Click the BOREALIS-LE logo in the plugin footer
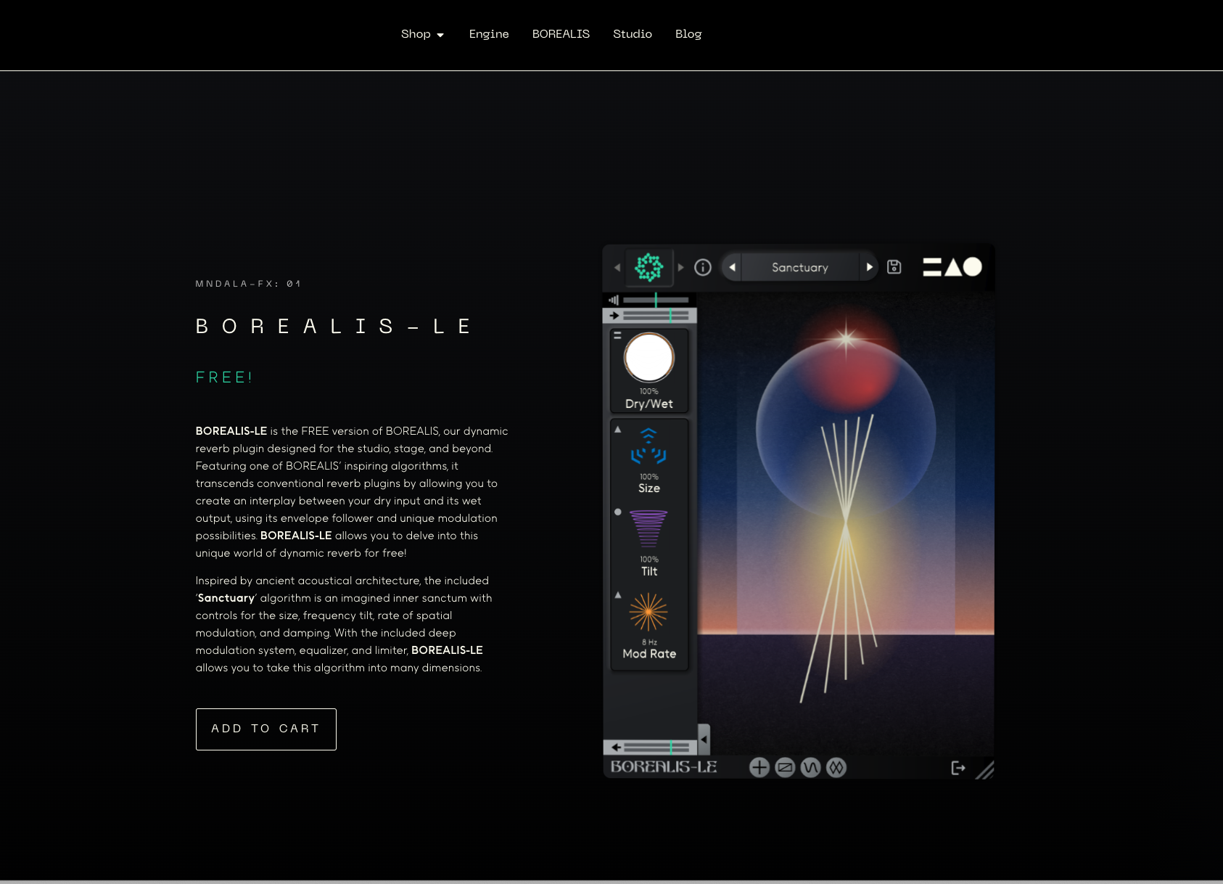The height and width of the screenshot is (884, 1223). click(x=664, y=767)
